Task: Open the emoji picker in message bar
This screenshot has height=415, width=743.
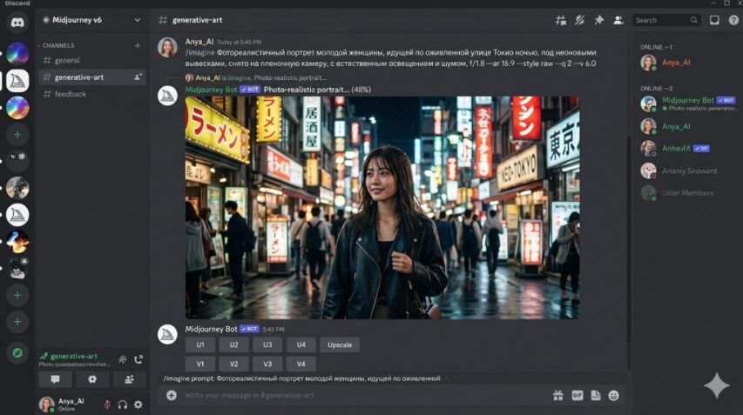Action: (x=613, y=395)
